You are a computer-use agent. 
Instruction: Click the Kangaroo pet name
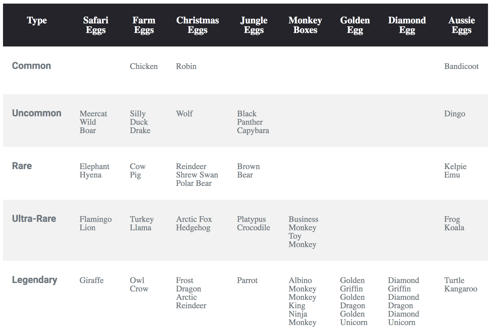click(x=460, y=289)
